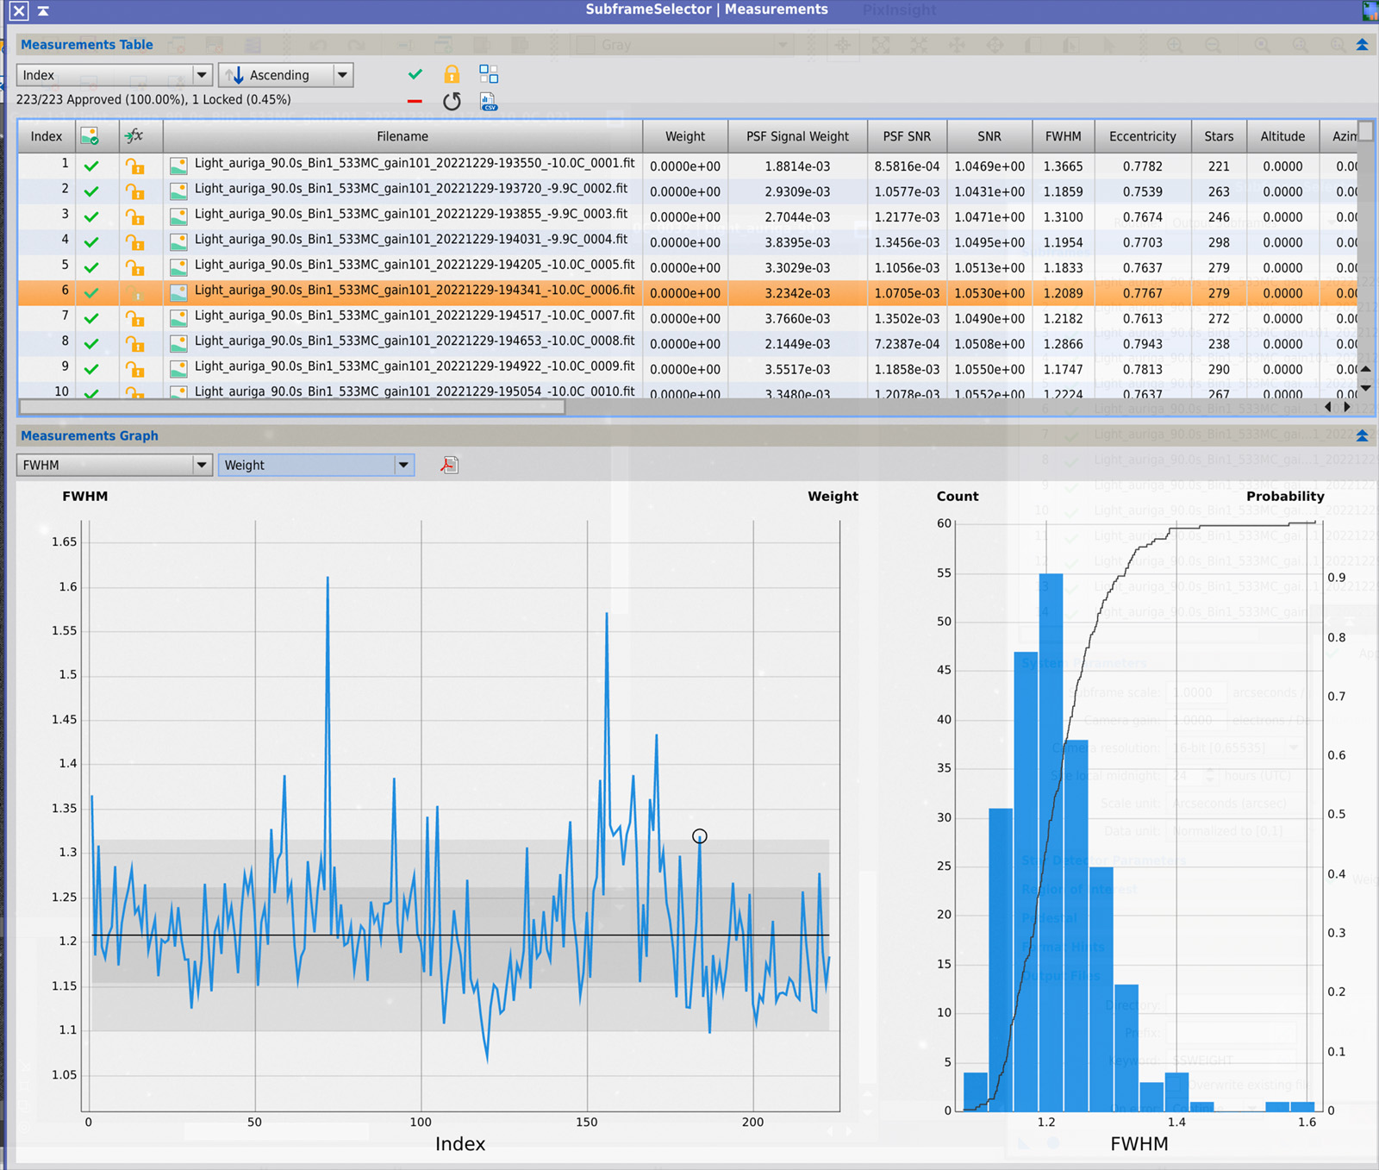This screenshot has height=1170, width=1379.
Task: Toggle lock icon for row 2
Action: (134, 191)
